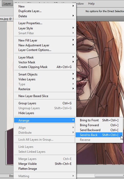Select Bring to Front
Viewport: 124px width, 179px height.
point(99,120)
